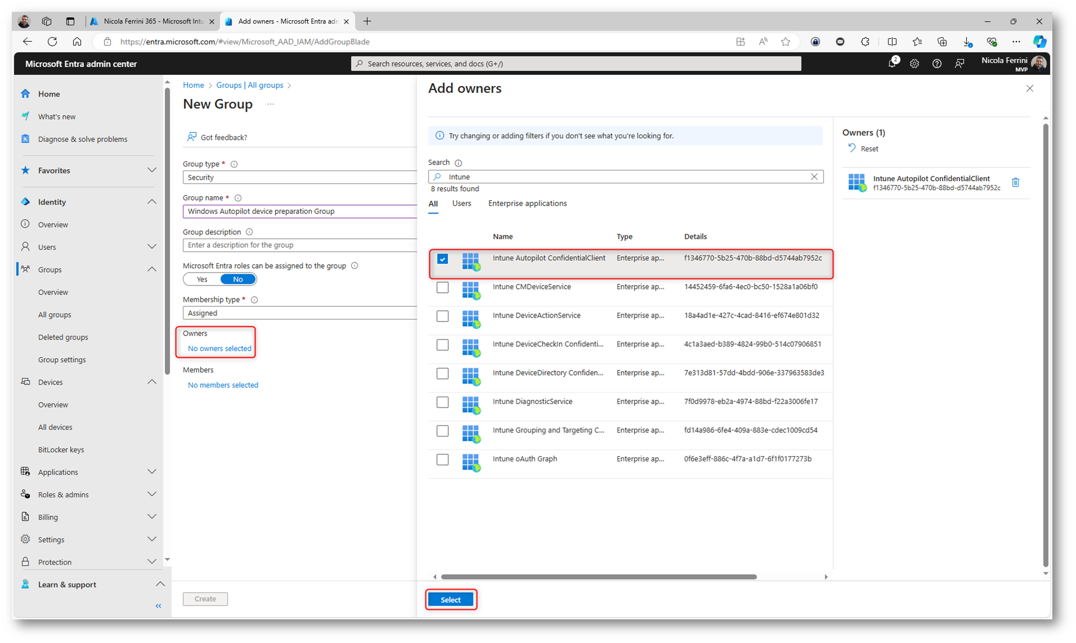Screen dimensions: 1076x643
Task: Collapse the left navigation menu
Action: point(158,606)
